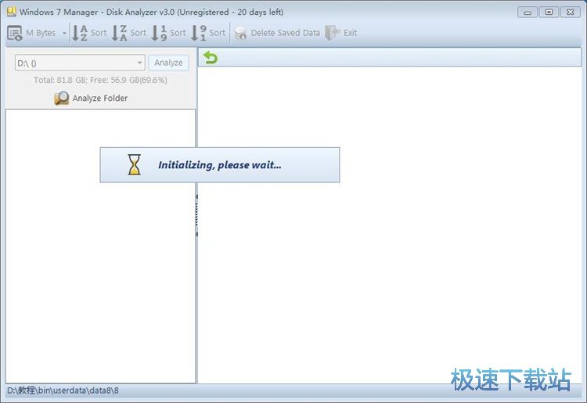587x403 pixels.
Task: Click the green back arrow icon
Action: coord(211,58)
